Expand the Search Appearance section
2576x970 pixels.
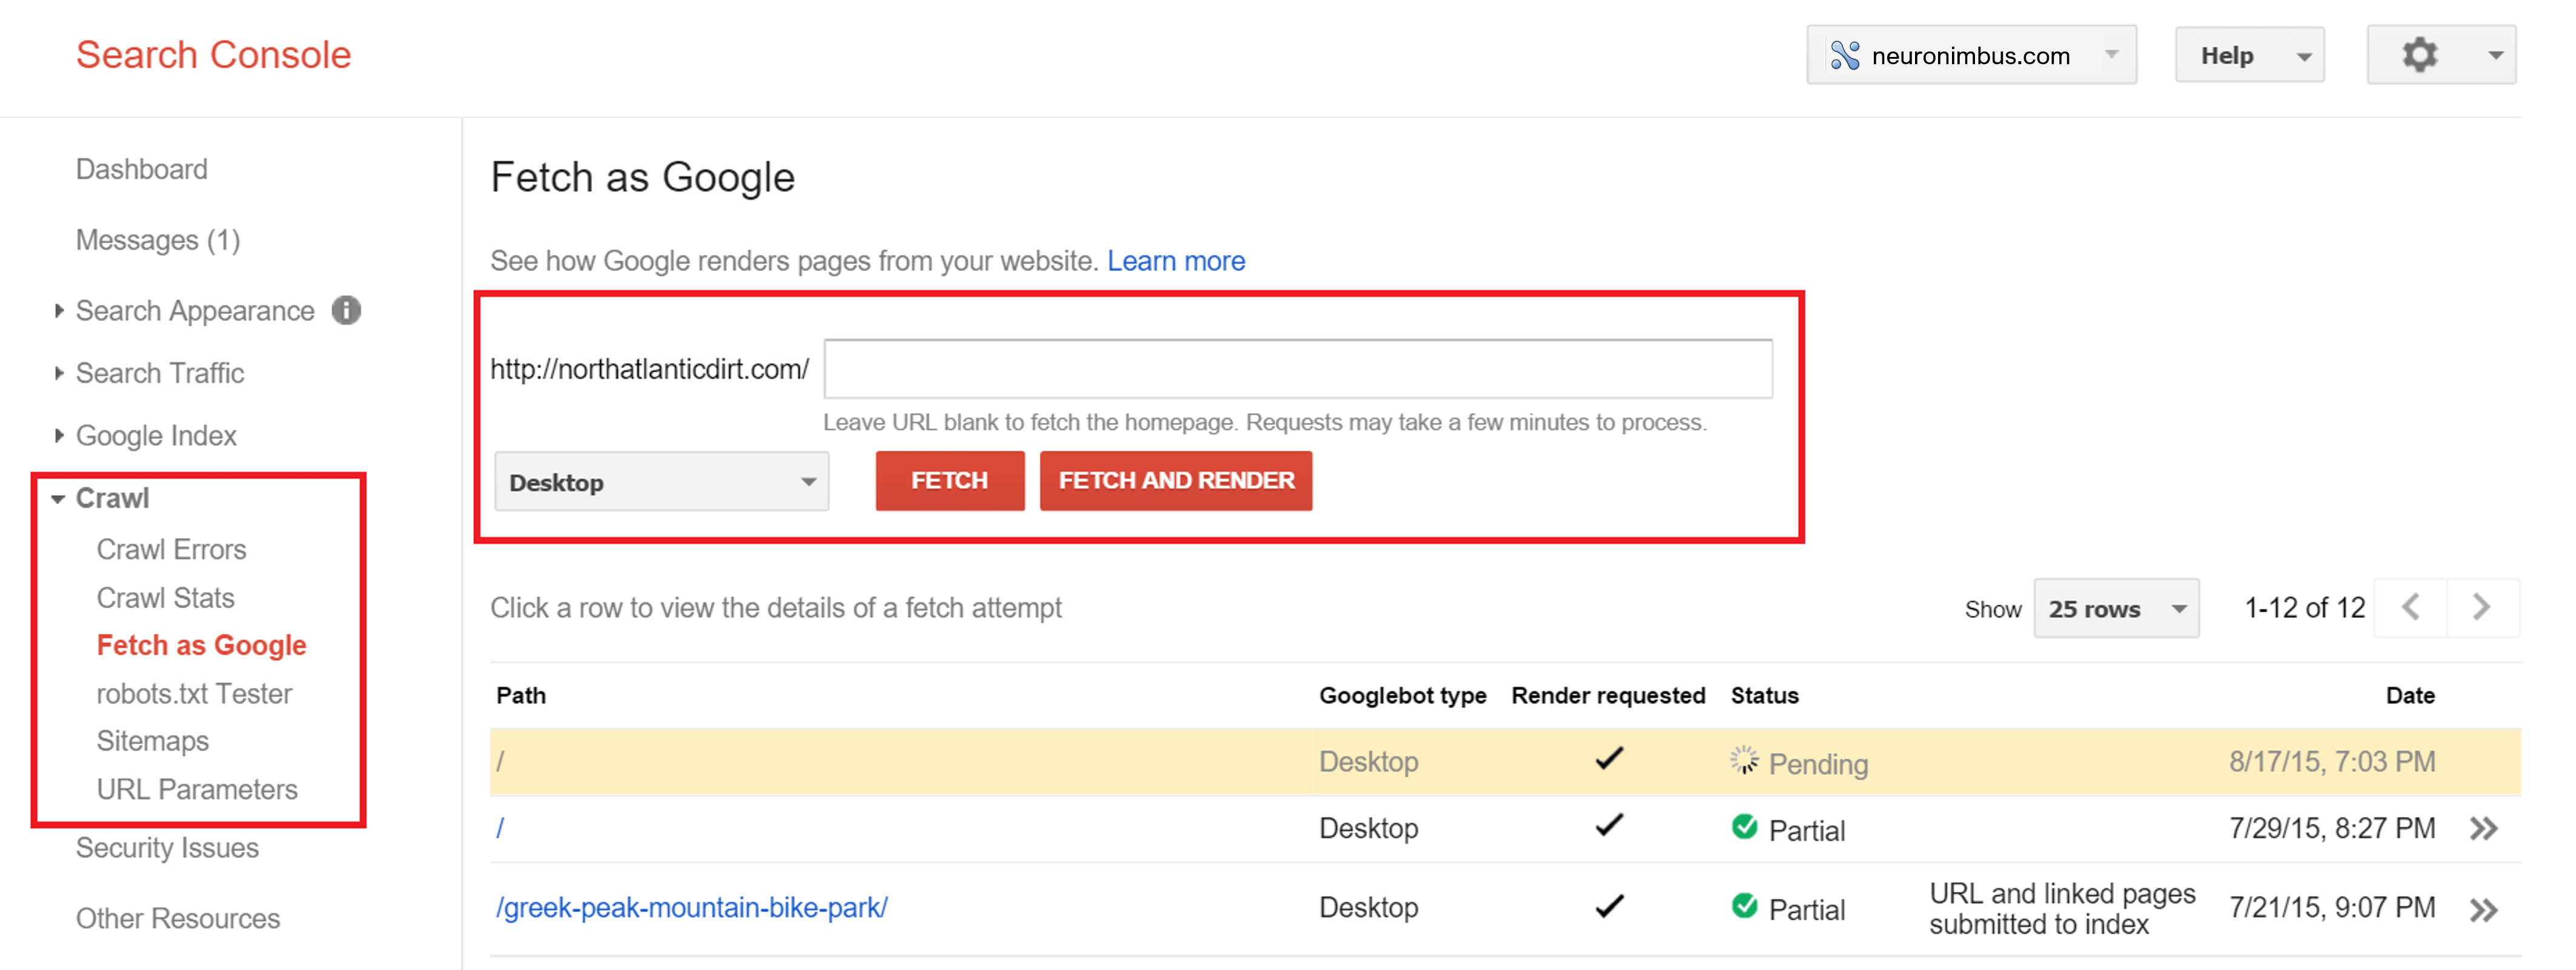tap(59, 311)
